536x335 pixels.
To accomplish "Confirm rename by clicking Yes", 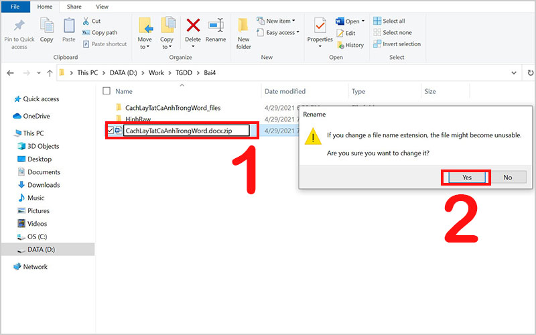I will tap(466, 178).
